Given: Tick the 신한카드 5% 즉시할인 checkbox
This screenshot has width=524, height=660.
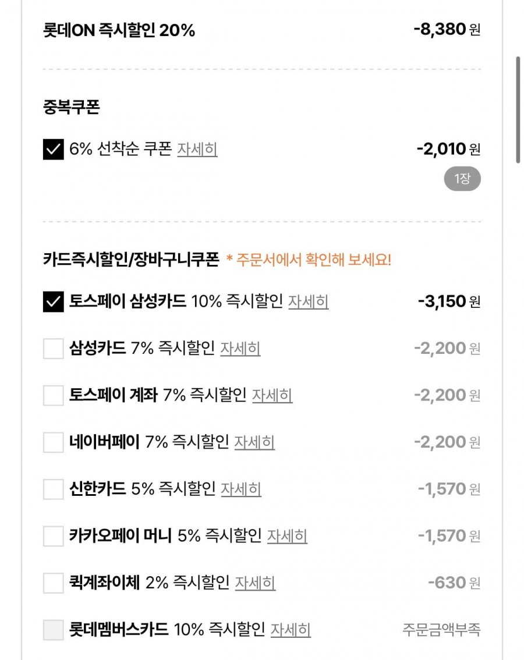Looking at the screenshot, I should (53, 489).
